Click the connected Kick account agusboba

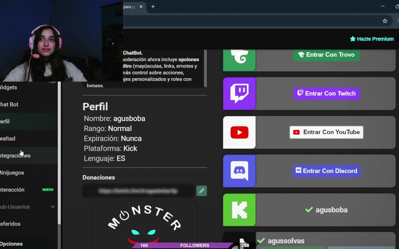coord(326,210)
